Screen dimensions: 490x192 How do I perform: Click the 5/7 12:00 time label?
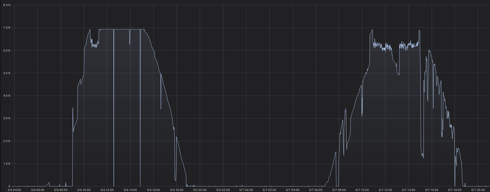[385, 190]
